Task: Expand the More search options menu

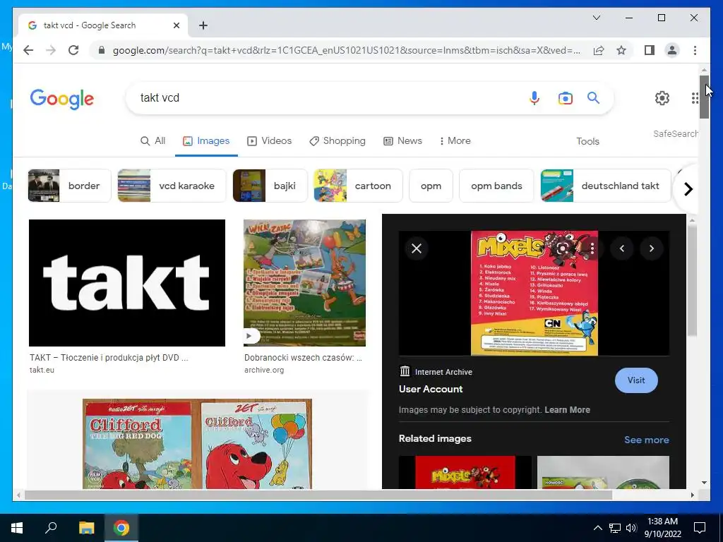Action: 455,140
